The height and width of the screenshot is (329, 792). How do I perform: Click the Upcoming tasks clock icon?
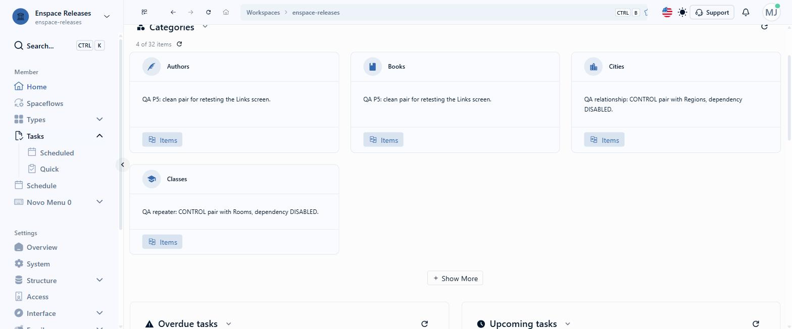481,324
